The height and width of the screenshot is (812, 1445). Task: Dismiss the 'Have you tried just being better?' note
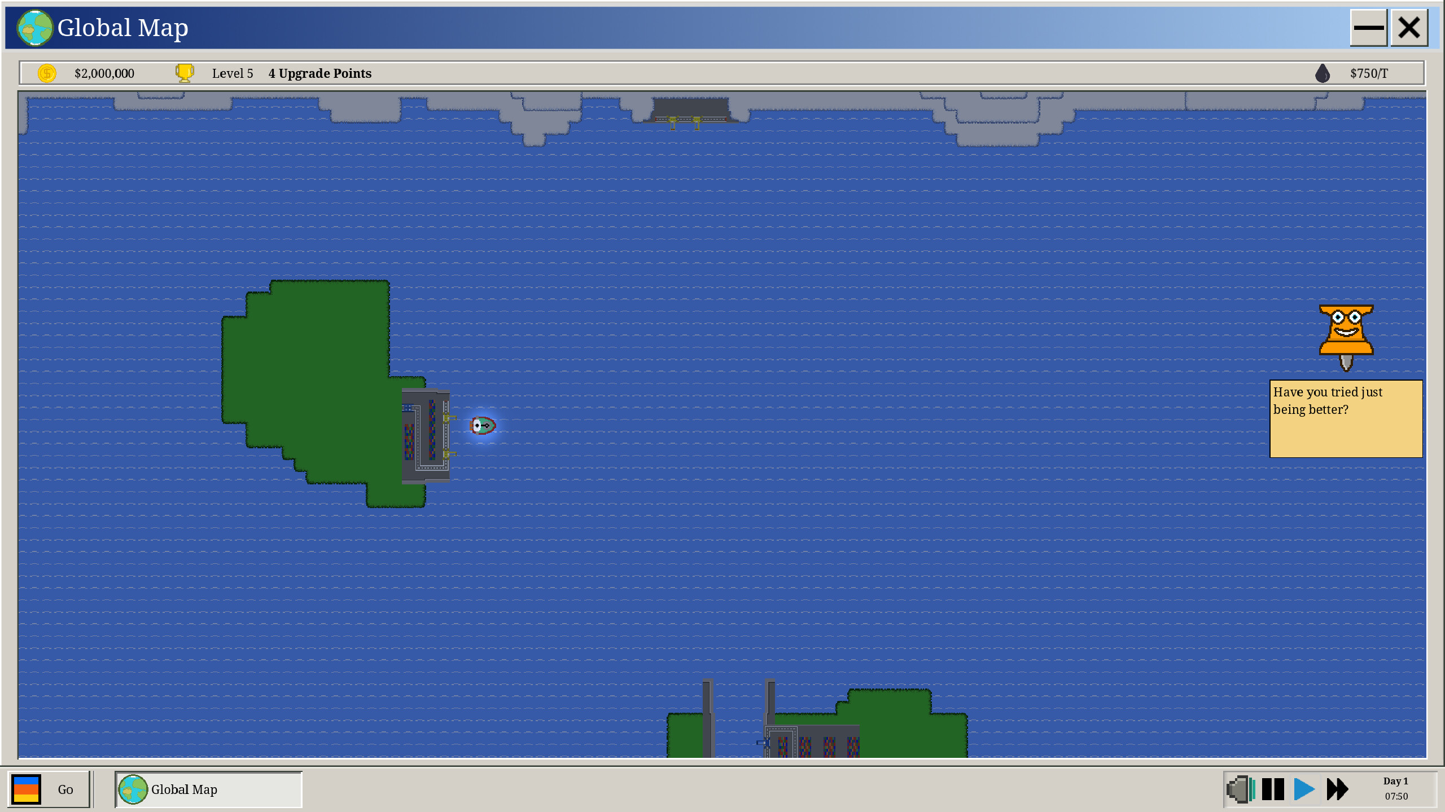pyautogui.click(x=1345, y=418)
